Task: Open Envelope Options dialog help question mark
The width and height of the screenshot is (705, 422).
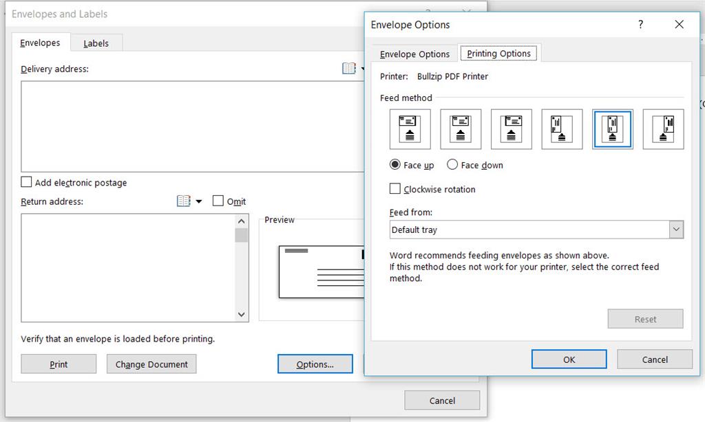Action: pyautogui.click(x=641, y=24)
